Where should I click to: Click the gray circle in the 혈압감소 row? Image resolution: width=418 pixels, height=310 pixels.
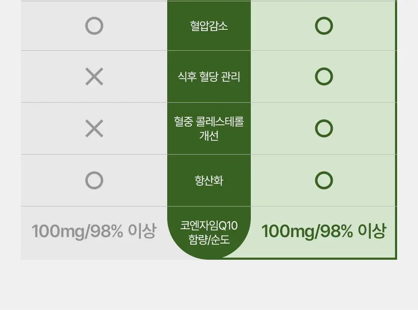94,26
